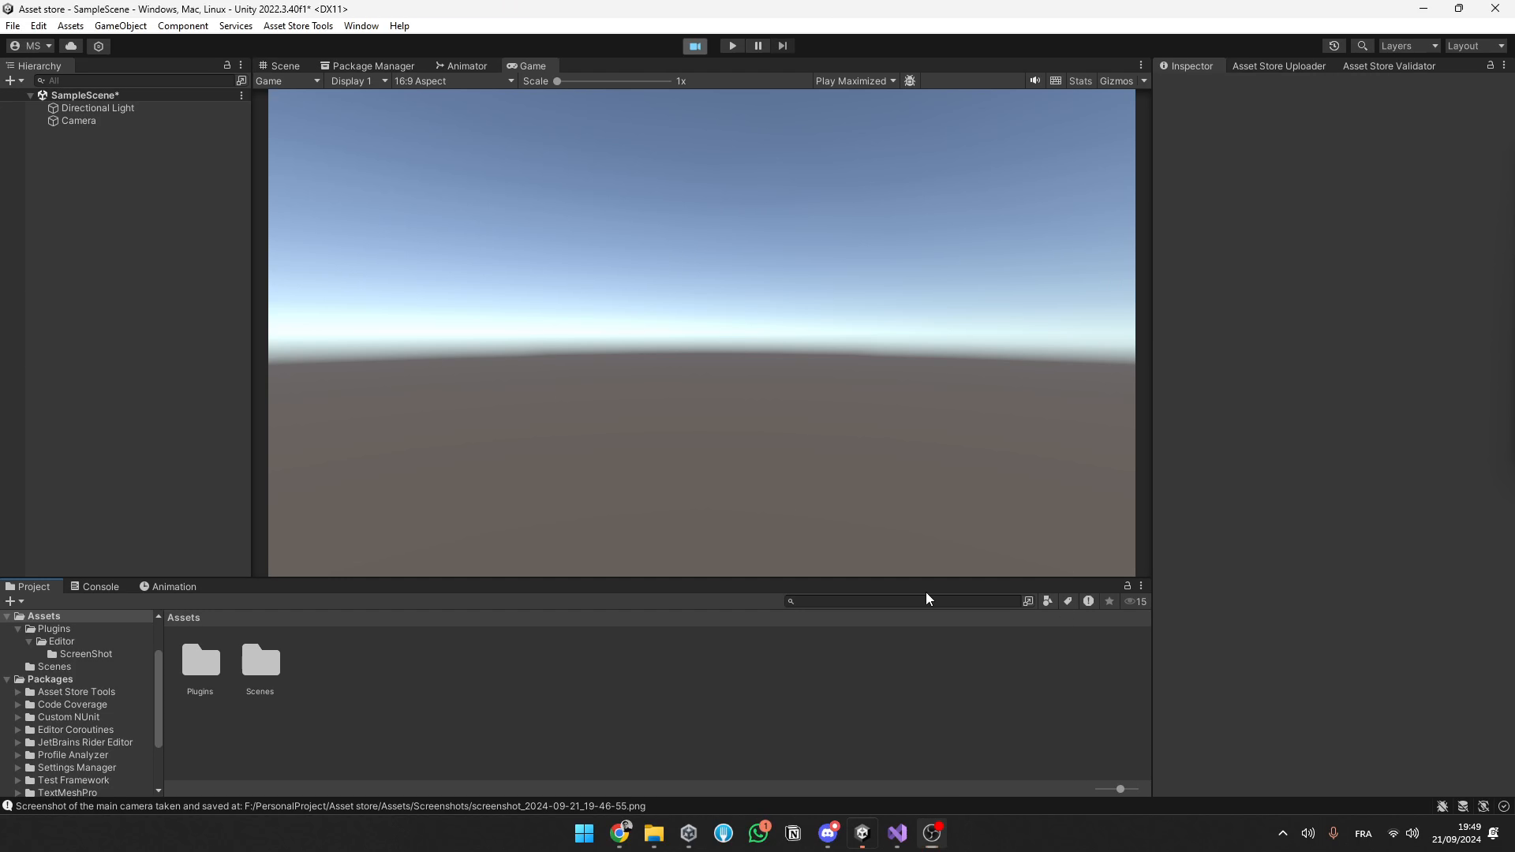Click the search-by-import-log-type icon

coord(1088,601)
